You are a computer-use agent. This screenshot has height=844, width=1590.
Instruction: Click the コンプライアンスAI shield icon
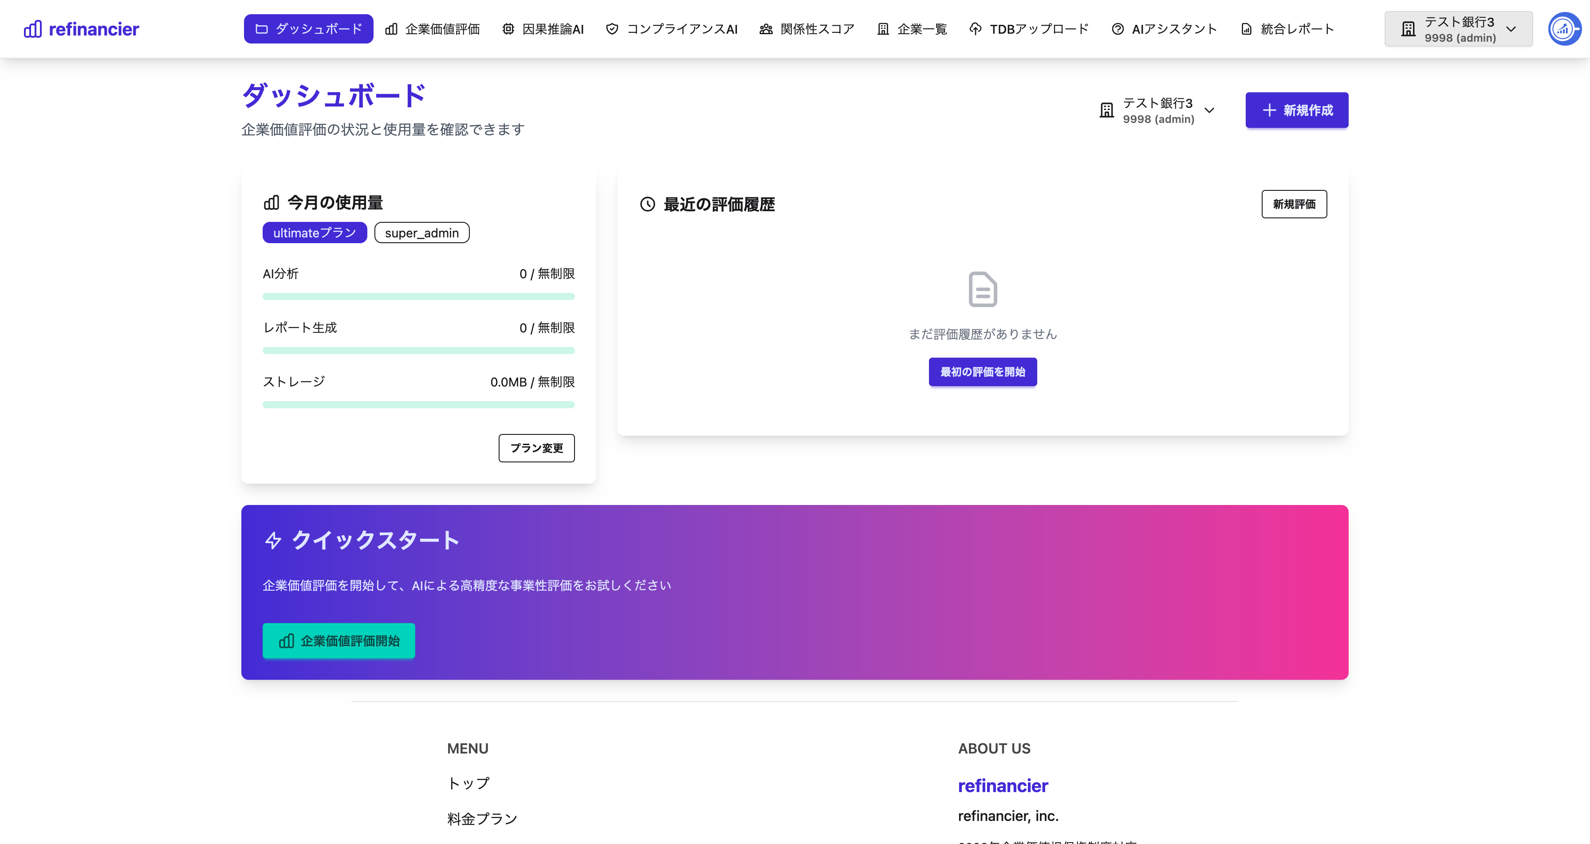(611, 28)
